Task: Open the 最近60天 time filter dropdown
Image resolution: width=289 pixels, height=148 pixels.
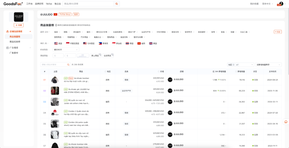Action: point(66,50)
